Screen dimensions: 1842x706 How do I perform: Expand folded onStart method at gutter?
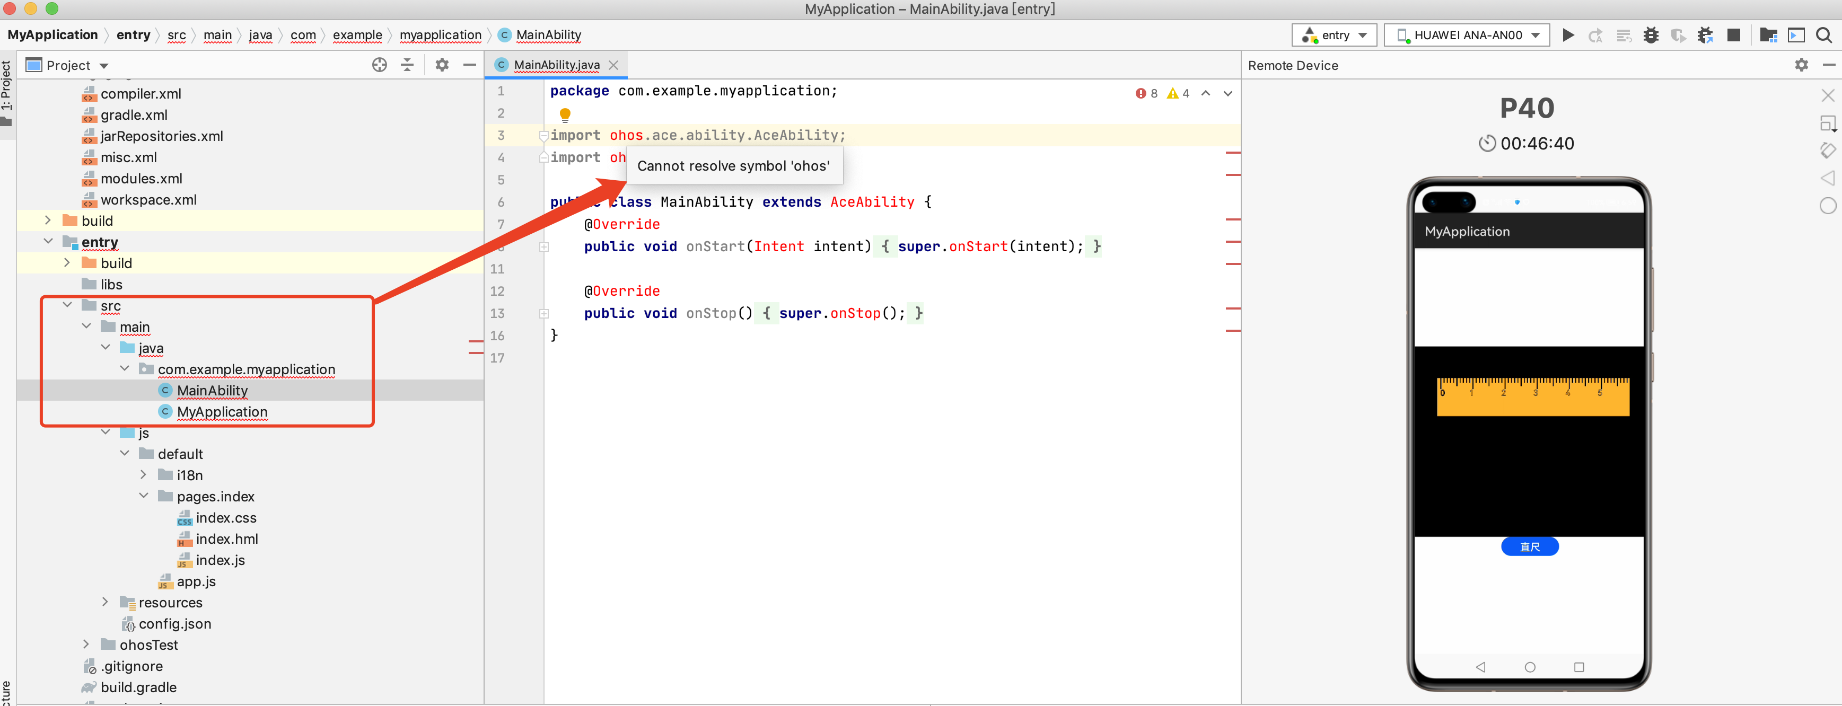point(543,246)
